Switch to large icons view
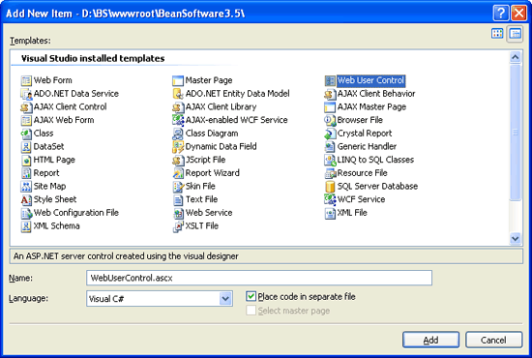Image resolution: width=532 pixels, height=358 pixels. click(497, 34)
